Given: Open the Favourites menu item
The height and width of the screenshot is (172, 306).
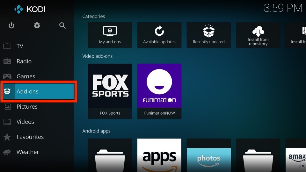Looking at the screenshot, I should click(37, 137).
